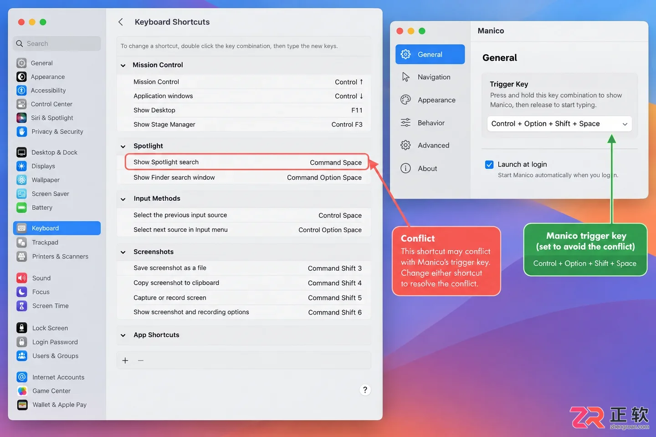Open Wallpaper settings icon

click(x=21, y=180)
